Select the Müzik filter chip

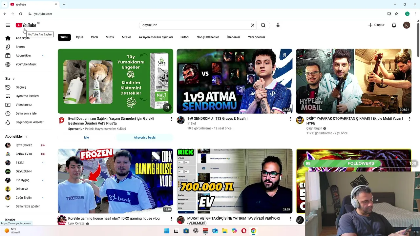110,37
